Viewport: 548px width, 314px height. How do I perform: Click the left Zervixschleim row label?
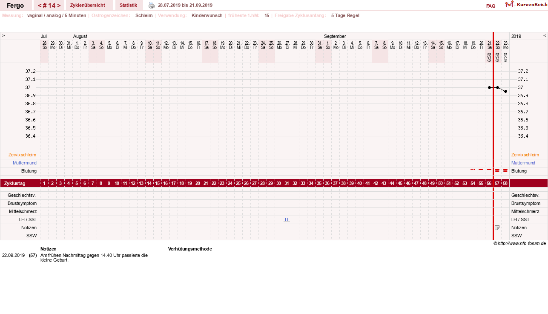point(22,155)
